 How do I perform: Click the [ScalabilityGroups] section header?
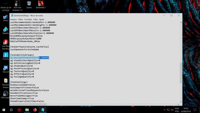pos(22,55)
